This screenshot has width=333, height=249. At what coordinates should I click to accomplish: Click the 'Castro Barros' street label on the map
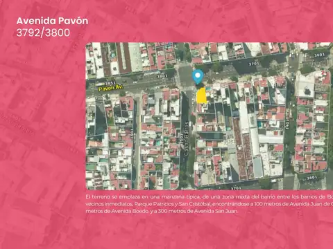click(187, 138)
